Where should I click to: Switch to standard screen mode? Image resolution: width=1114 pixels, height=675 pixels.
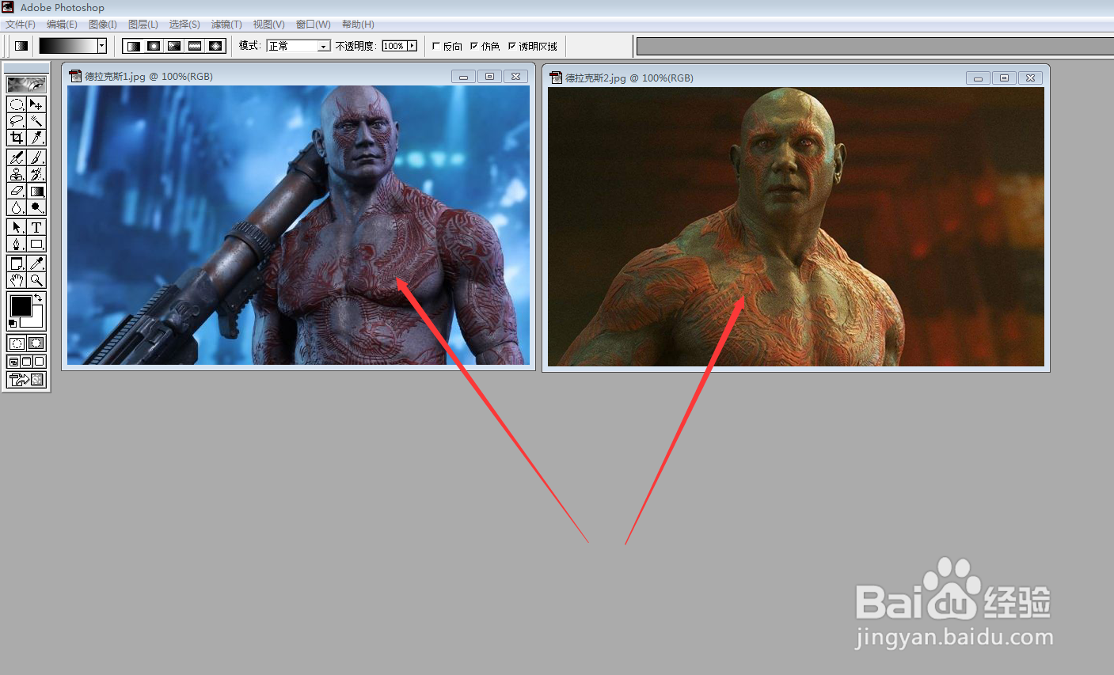(13, 362)
